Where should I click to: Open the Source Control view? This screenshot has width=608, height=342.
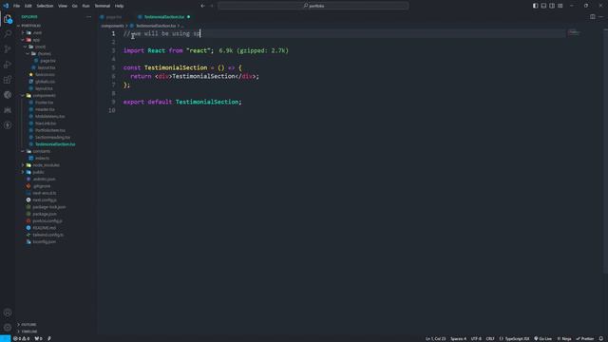[8, 49]
